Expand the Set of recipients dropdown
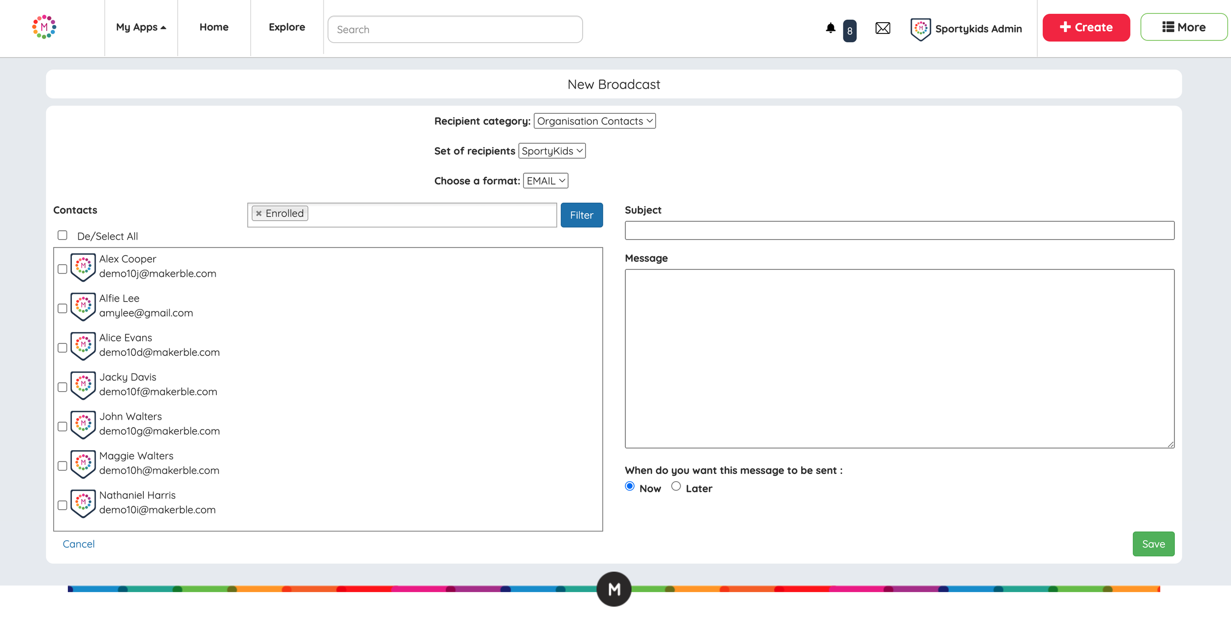 tap(551, 151)
